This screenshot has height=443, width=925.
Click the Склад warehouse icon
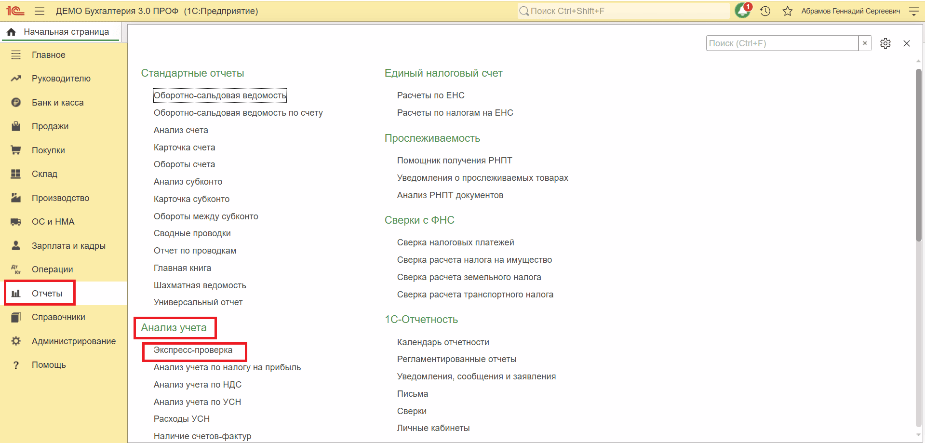click(x=16, y=174)
